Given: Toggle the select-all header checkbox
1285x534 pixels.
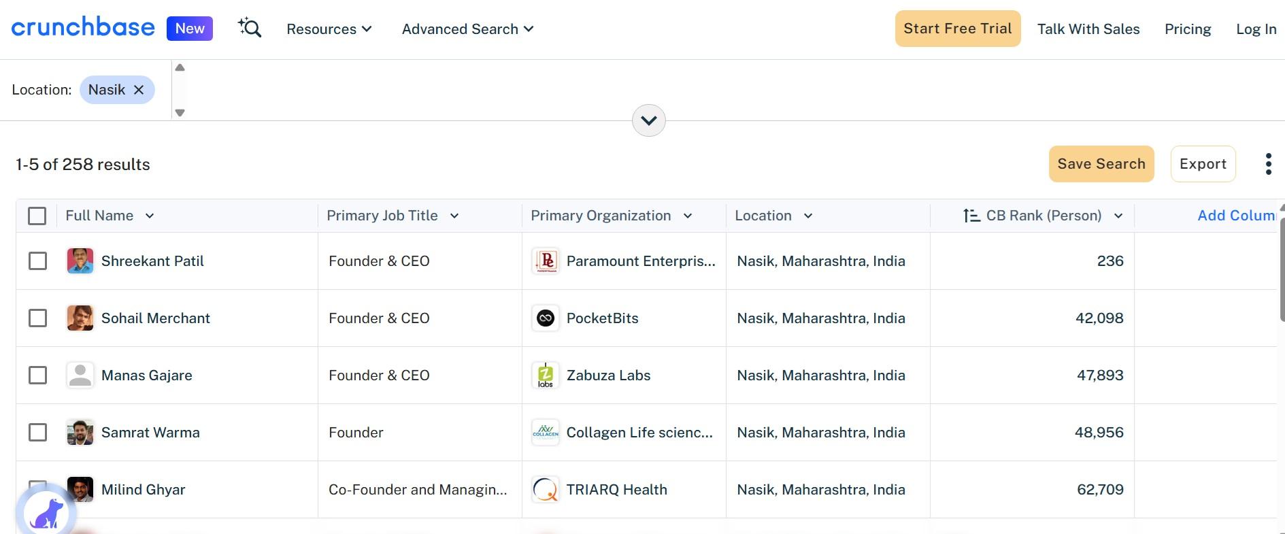Looking at the screenshot, I should [37, 216].
